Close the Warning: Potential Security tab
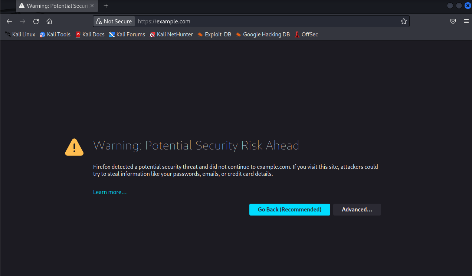 [92, 6]
